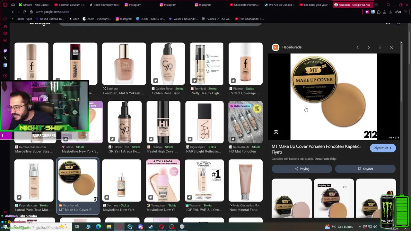Click the weather widget showing 7°C Çok bulutlu
This screenshot has height=231, width=411.
(338, 227)
